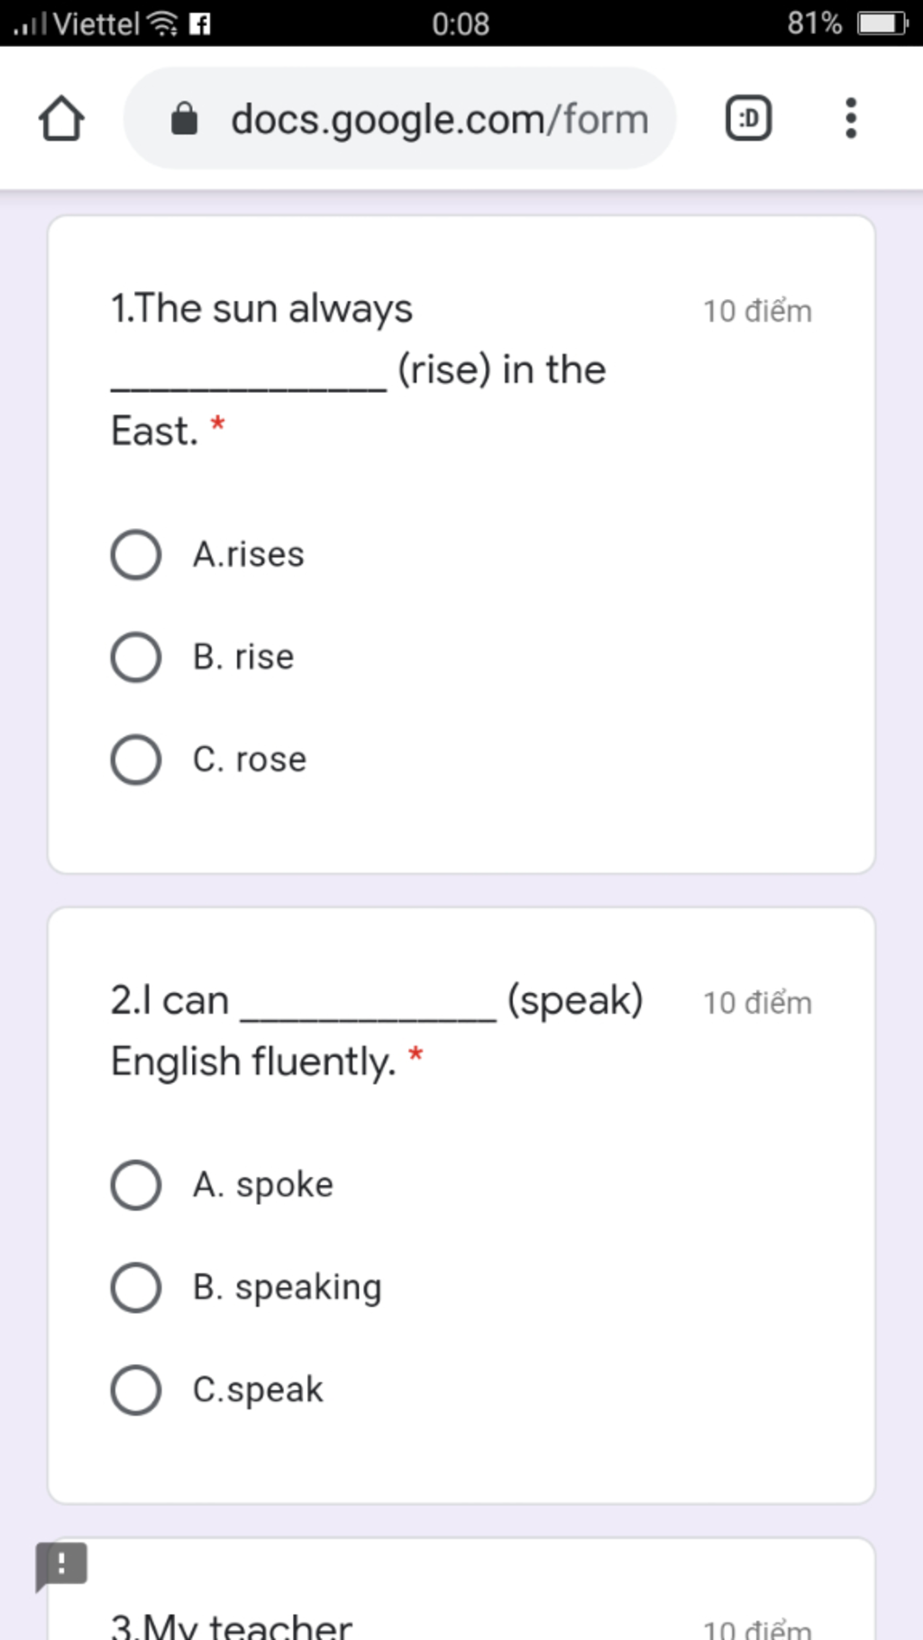Viewport: 923px width, 1640px height.
Task: Choose answer C.speak
Action: pos(217,1390)
